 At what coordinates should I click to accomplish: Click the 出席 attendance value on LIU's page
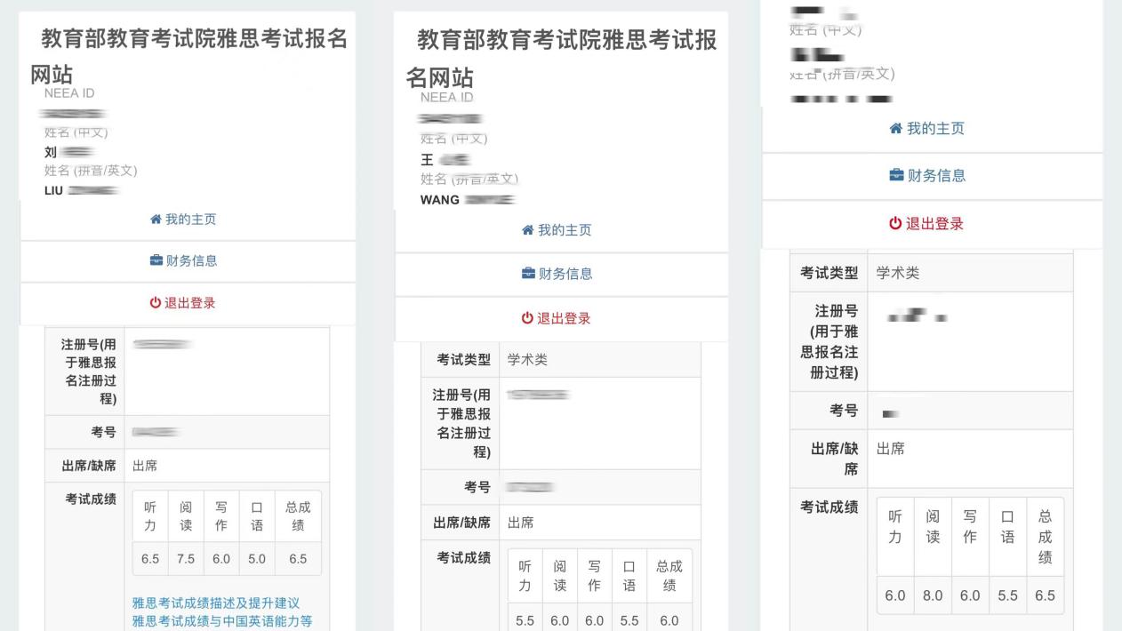(x=145, y=465)
